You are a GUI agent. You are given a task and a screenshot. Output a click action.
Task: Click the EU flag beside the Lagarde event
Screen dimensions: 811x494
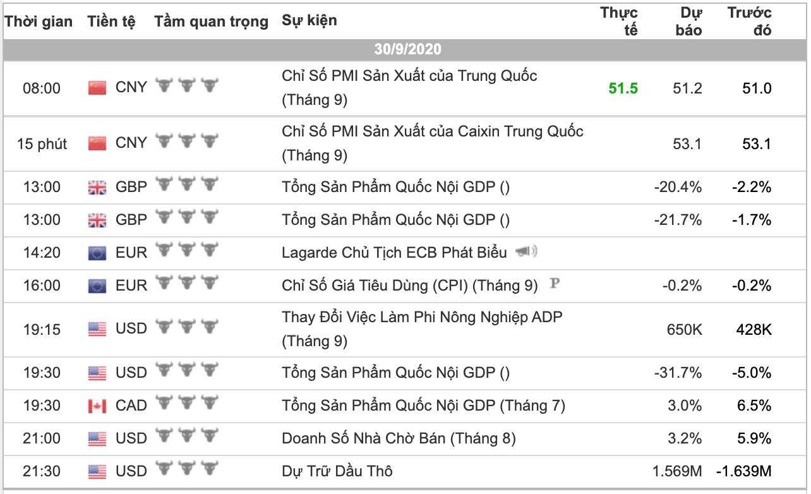[97, 253]
